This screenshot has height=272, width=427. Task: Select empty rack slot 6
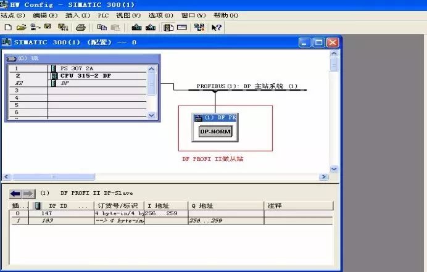(x=78, y=112)
